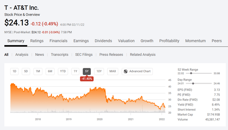Click the Day Range slider marker
The image size is (228, 130).
pyautogui.click(x=193, y=83)
